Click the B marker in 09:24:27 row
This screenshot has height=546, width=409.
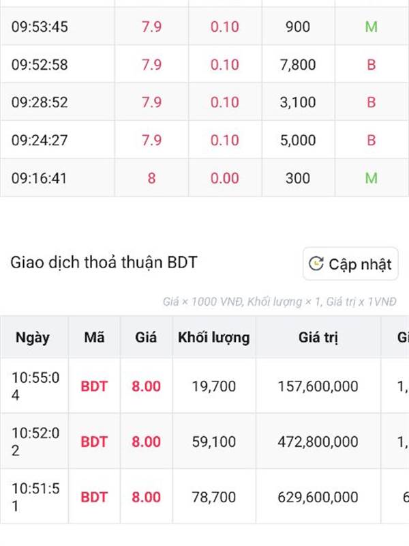click(371, 140)
